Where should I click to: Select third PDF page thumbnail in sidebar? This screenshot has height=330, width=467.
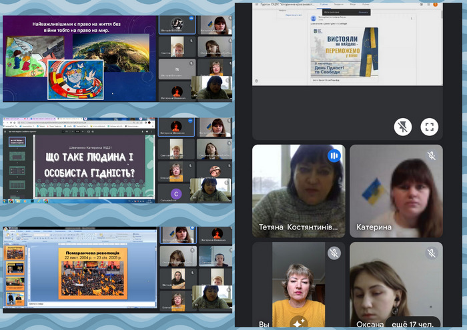(17, 171)
